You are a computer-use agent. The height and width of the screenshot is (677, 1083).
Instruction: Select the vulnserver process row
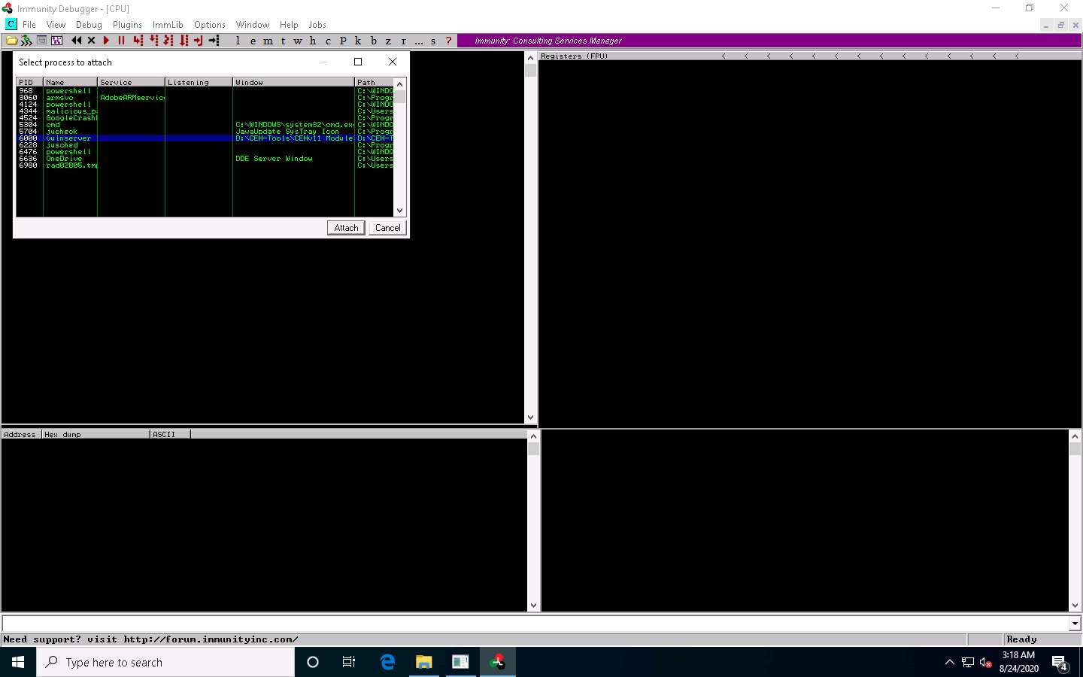pos(205,138)
